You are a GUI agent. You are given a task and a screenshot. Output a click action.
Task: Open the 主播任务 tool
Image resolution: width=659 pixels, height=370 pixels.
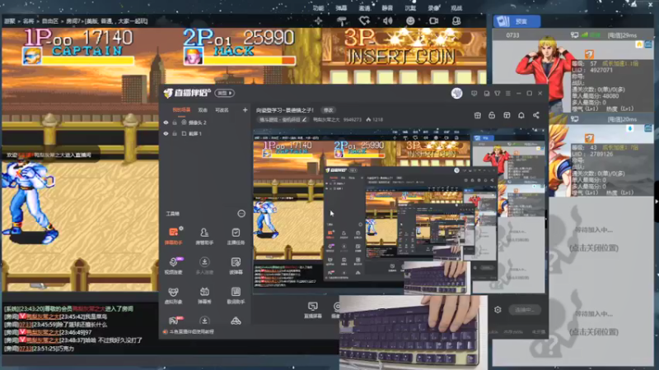(x=236, y=236)
